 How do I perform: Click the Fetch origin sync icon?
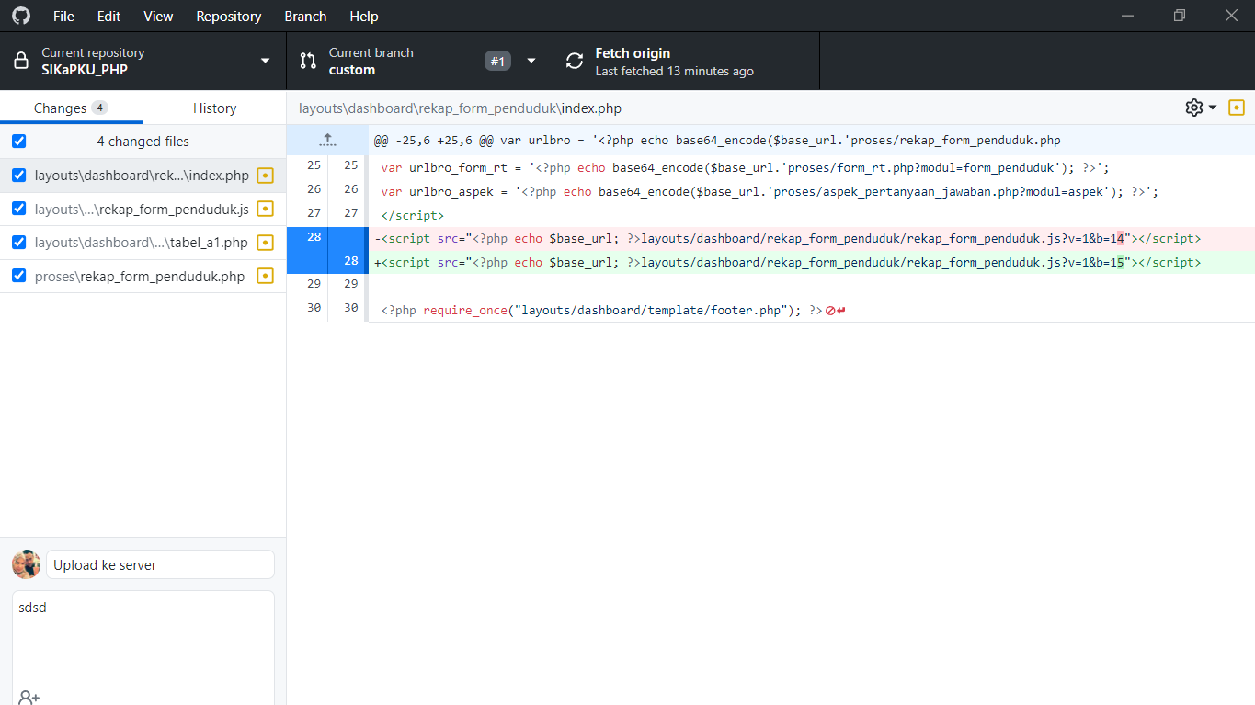[x=575, y=62]
